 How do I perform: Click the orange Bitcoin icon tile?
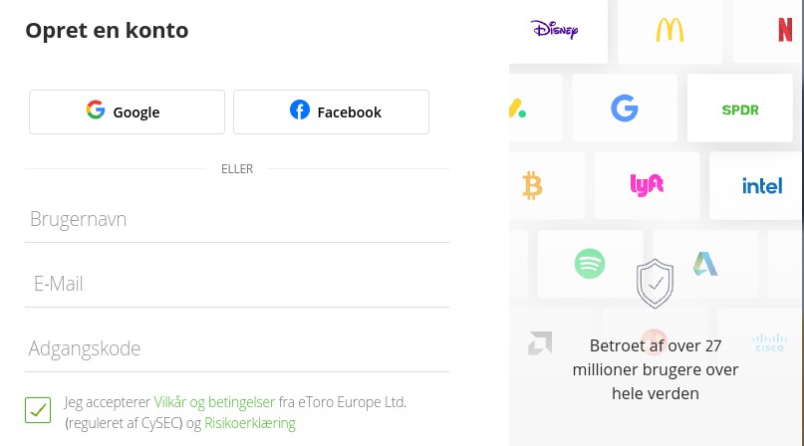[532, 184]
